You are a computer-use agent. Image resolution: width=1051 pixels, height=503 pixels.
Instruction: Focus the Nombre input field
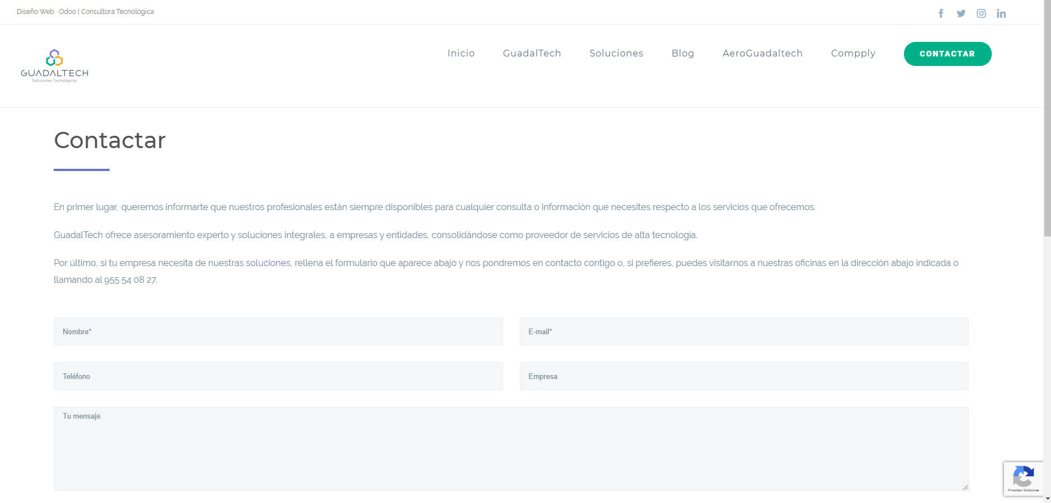click(278, 331)
